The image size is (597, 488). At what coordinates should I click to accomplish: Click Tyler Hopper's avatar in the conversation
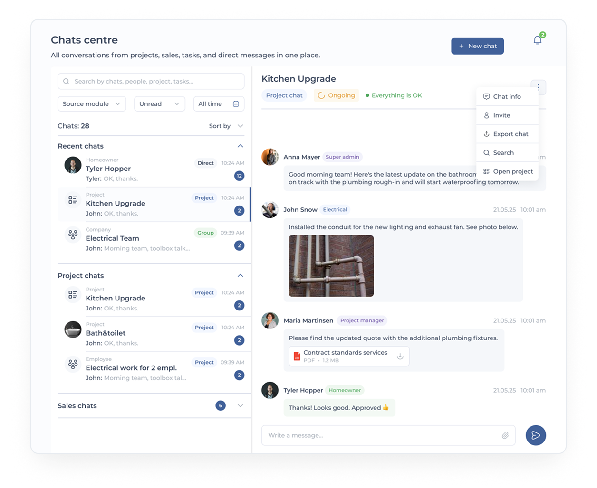tap(270, 390)
